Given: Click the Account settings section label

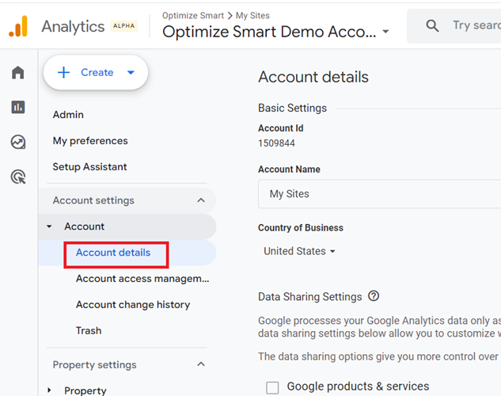Looking at the screenshot, I should click(x=93, y=200).
